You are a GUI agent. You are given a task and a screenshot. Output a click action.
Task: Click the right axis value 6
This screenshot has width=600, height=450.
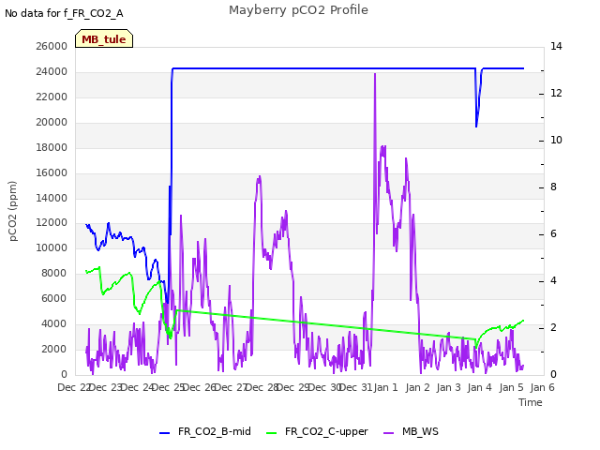(553, 233)
